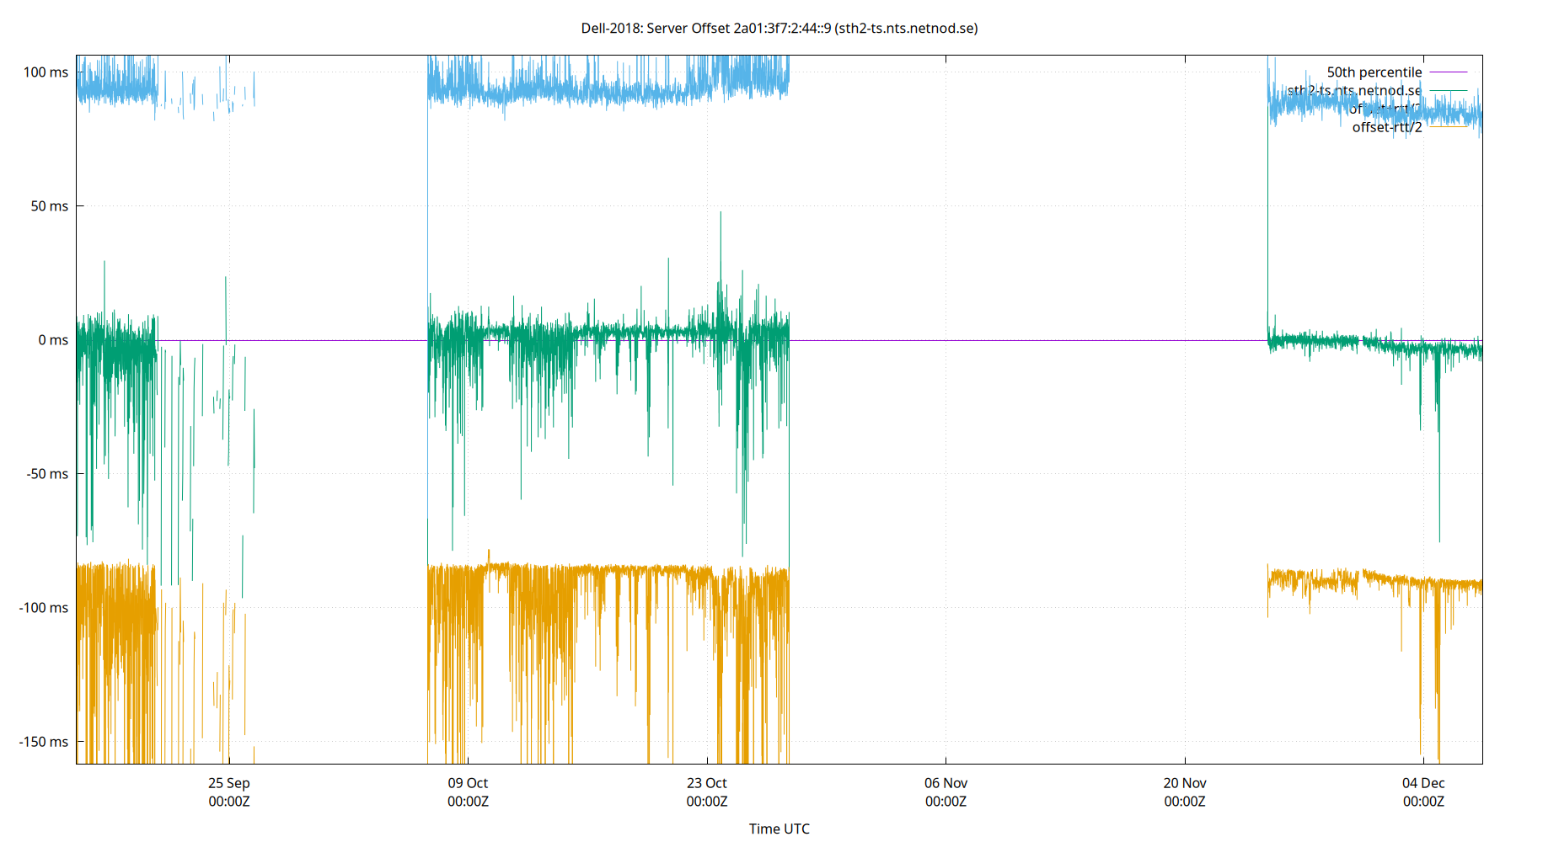The image size is (1559, 842).
Task: Select the 23 Oct date label
Action: coord(709,783)
